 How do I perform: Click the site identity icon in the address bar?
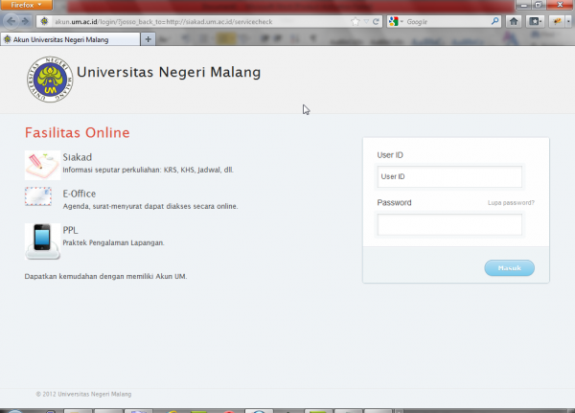(x=44, y=22)
